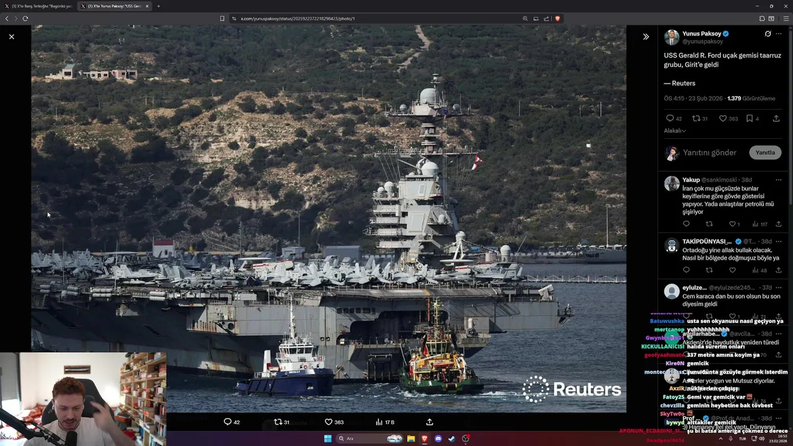Click share icon below the photo
The width and height of the screenshot is (793, 446).
click(x=429, y=422)
